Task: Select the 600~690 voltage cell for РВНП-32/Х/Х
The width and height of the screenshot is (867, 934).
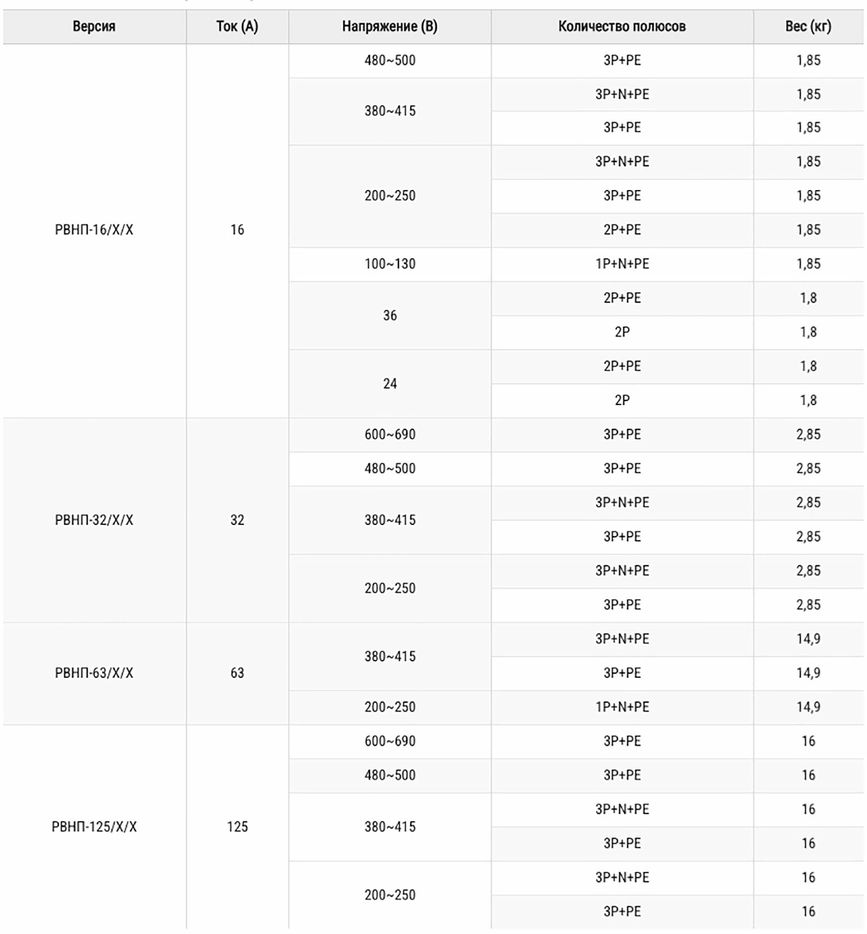Action: pos(390,434)
